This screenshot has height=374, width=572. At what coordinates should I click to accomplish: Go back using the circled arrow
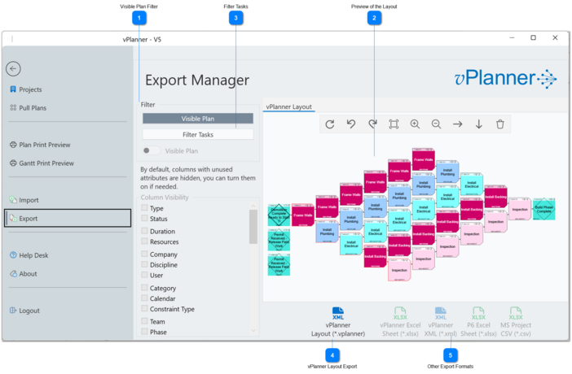pos(13,68)
